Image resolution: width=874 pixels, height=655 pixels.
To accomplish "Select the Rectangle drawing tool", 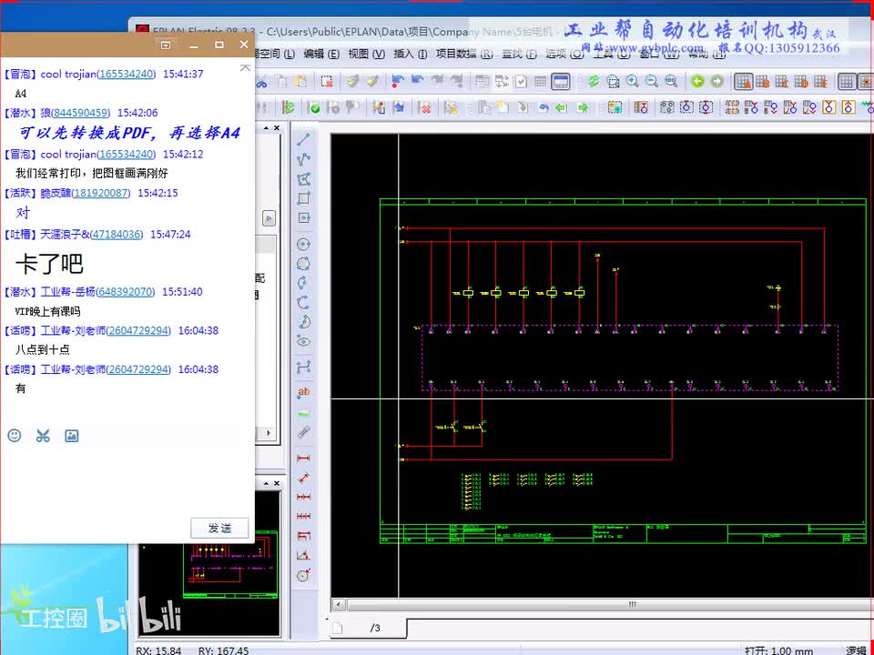I will point(304,198).
